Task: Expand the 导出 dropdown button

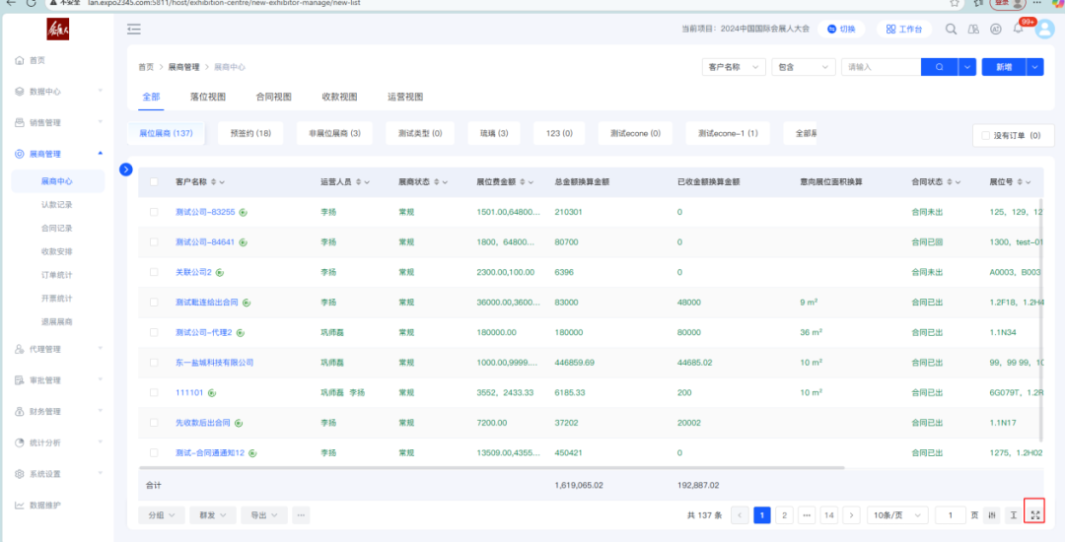Action: point(264,514)
